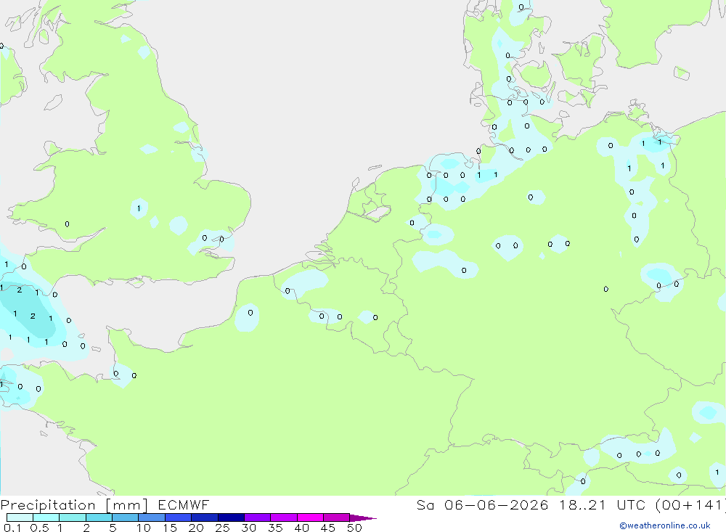Click the '(00+141)' forecast offset text
The image size is (726, 532).
tap(691, 504)
